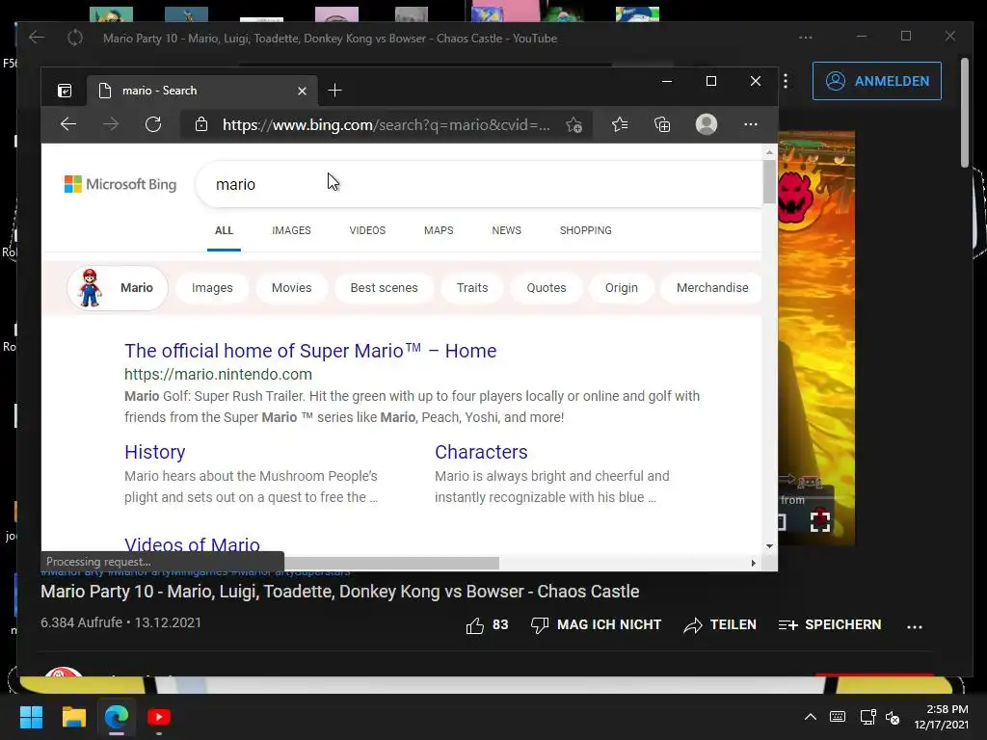987x740 pixels.
Task: Click SPEICHERN to save the video
Action: point(830,624)
